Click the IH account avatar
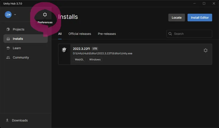Image resolution: width=219 pixels, height=128 pixels. [x=8, y=15]
